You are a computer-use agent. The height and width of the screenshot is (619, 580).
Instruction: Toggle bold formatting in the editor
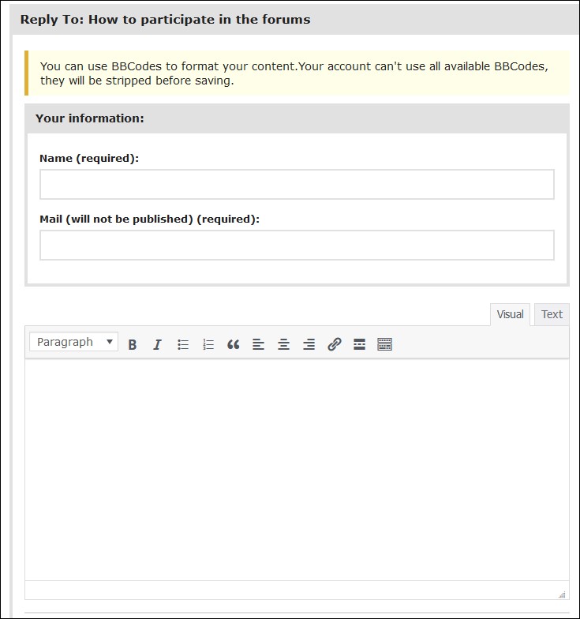[133, 344]
